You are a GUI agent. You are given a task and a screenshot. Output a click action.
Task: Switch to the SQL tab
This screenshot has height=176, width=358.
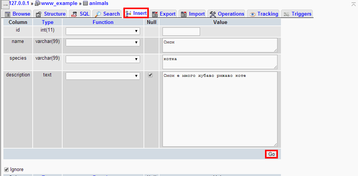coord(80,14)
